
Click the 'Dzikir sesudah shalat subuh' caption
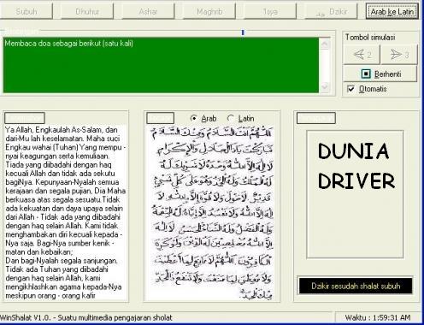[356, 286]
